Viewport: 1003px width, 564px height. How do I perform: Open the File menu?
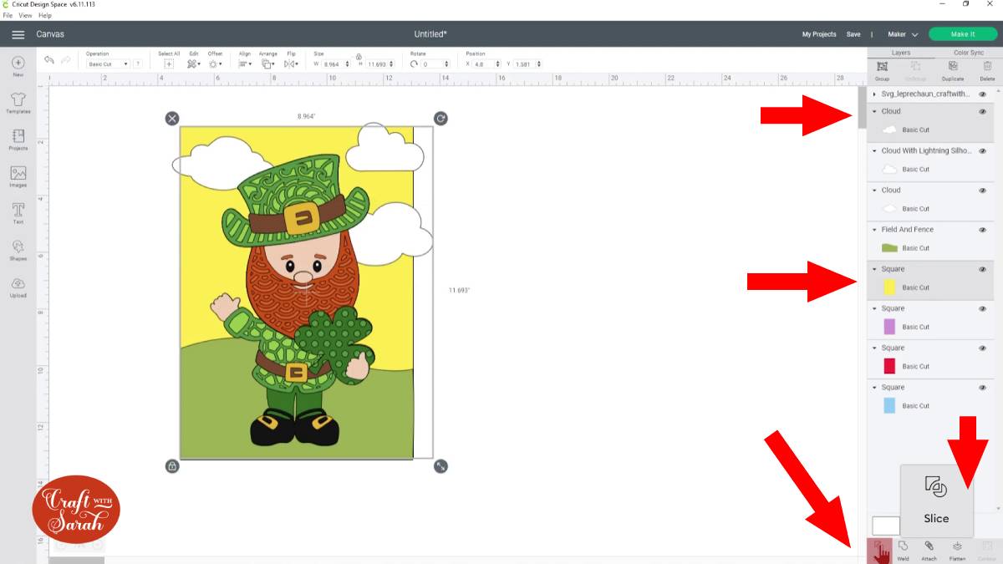[x=8, y=15]
